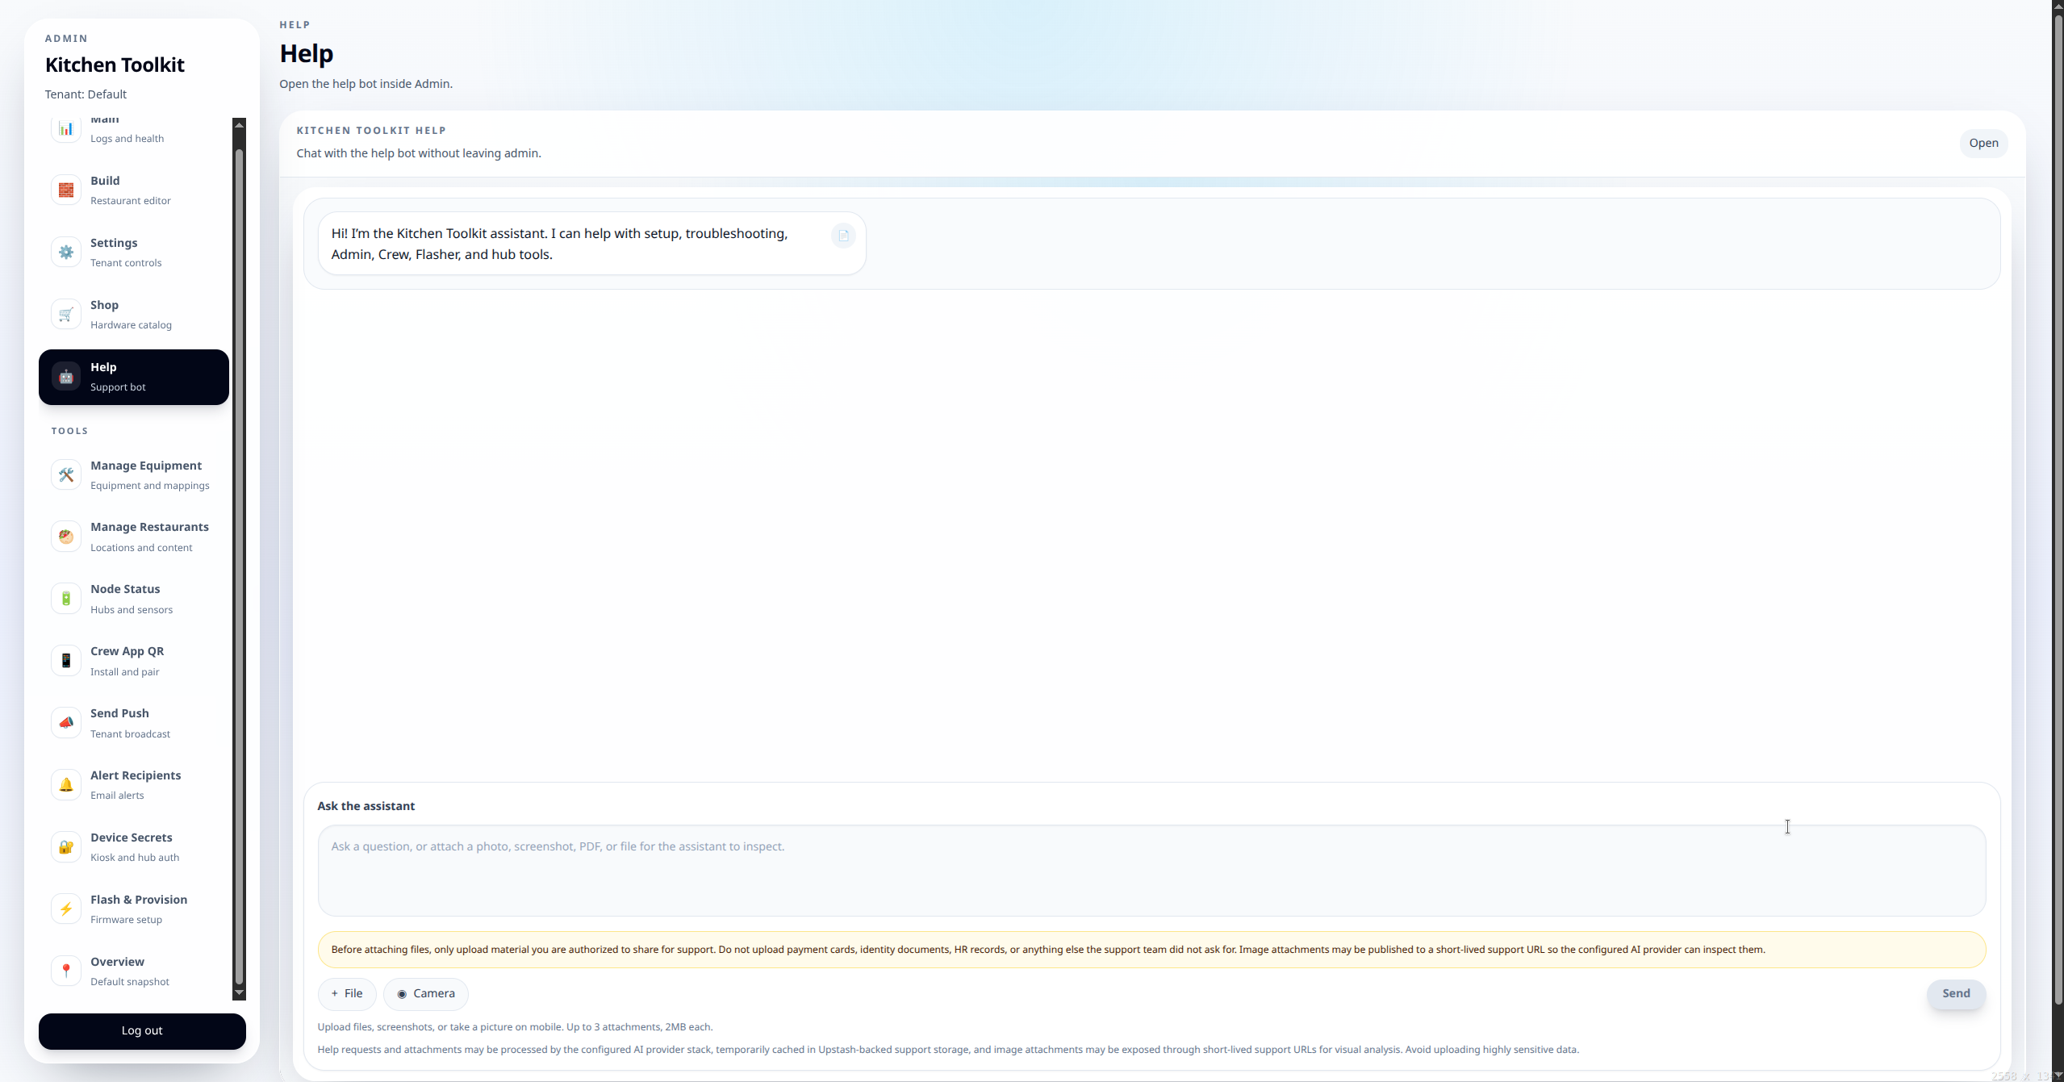Click the Main logs chart icon
The height and width of the screenshot is (1082, 2064).
click(66, 128)
